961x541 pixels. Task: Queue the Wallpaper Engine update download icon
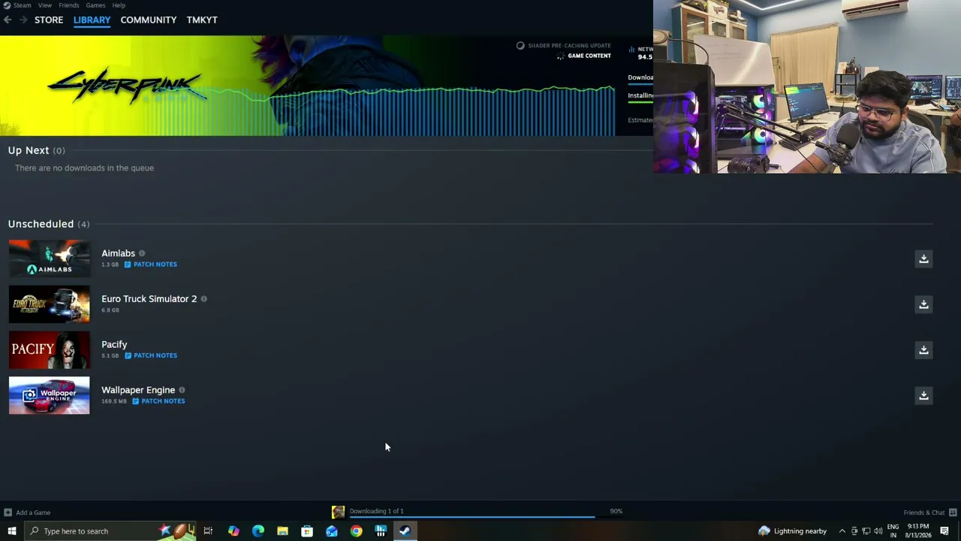pyautogui.click(x=923, y=395)
